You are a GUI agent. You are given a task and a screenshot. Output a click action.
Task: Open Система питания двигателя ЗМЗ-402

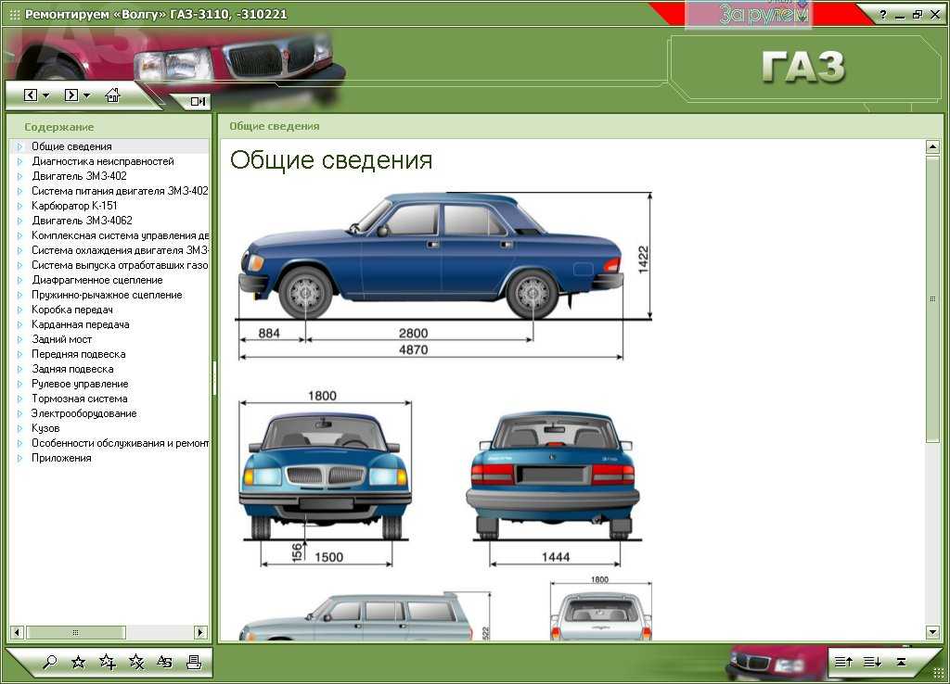pyautogui.click(x=120, y=191)
